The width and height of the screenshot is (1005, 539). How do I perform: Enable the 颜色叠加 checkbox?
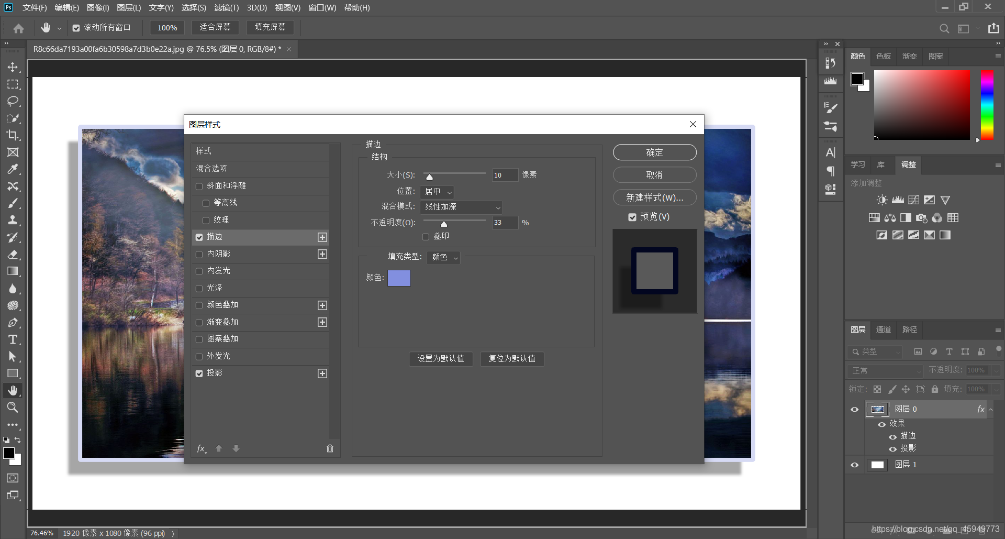pyautogui.click(x=199, y=305)
